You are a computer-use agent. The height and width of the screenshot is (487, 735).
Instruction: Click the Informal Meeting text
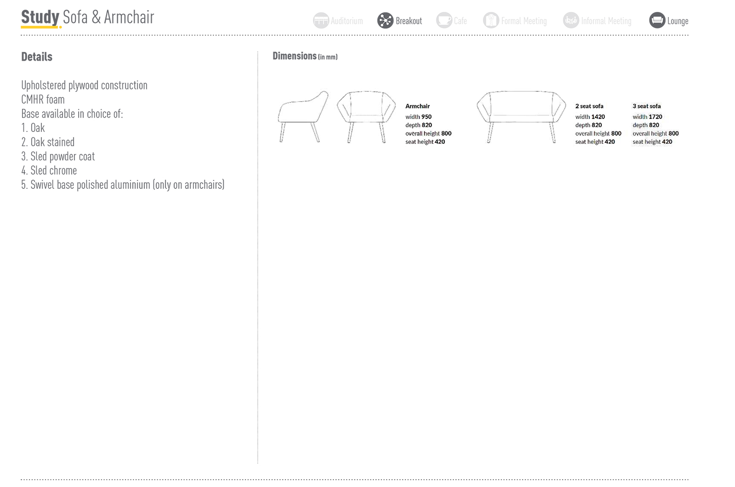(606, 21)
